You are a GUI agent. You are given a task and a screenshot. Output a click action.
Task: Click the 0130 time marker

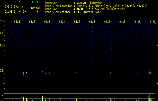pos(152,22)
